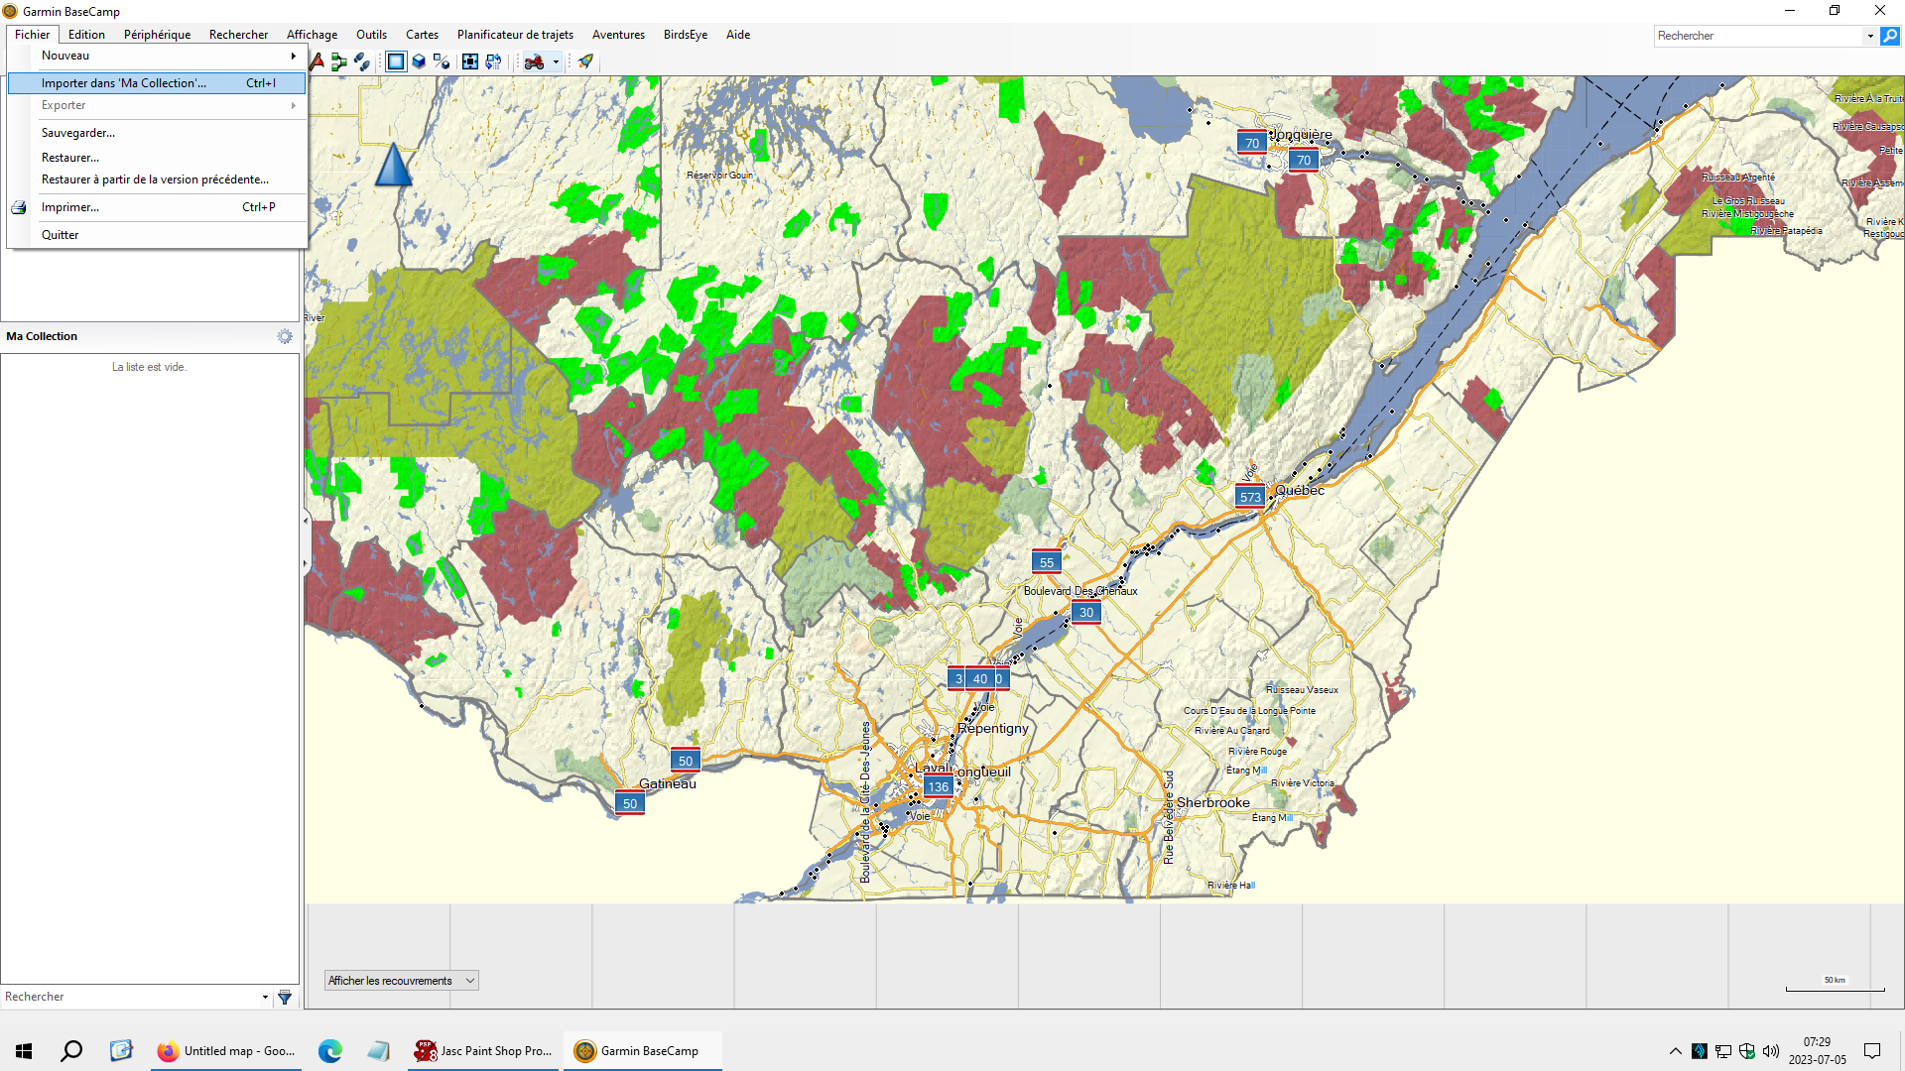Image resolution: width=1905 pixels, height=1071 pixels.
Task: Open the Affichage menu
Action: click(312, 35)
